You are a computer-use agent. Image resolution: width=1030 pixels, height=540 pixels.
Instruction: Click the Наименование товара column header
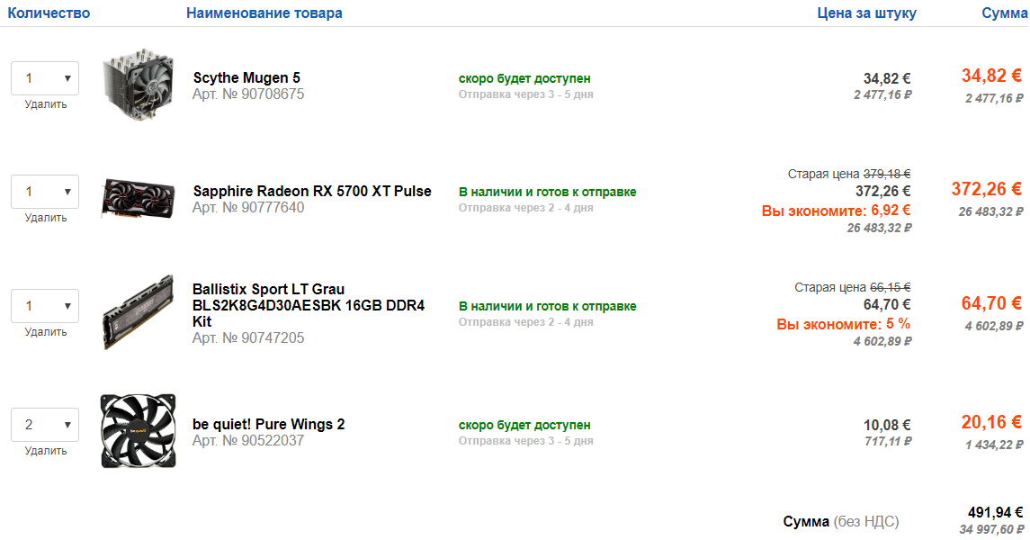click(x=264, y=13)
